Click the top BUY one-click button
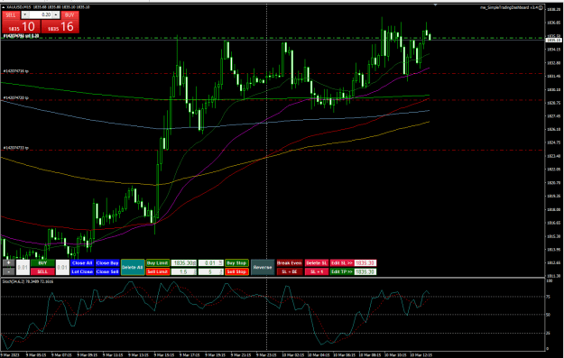Screen dimensions: 564x358 coord(69,14)
